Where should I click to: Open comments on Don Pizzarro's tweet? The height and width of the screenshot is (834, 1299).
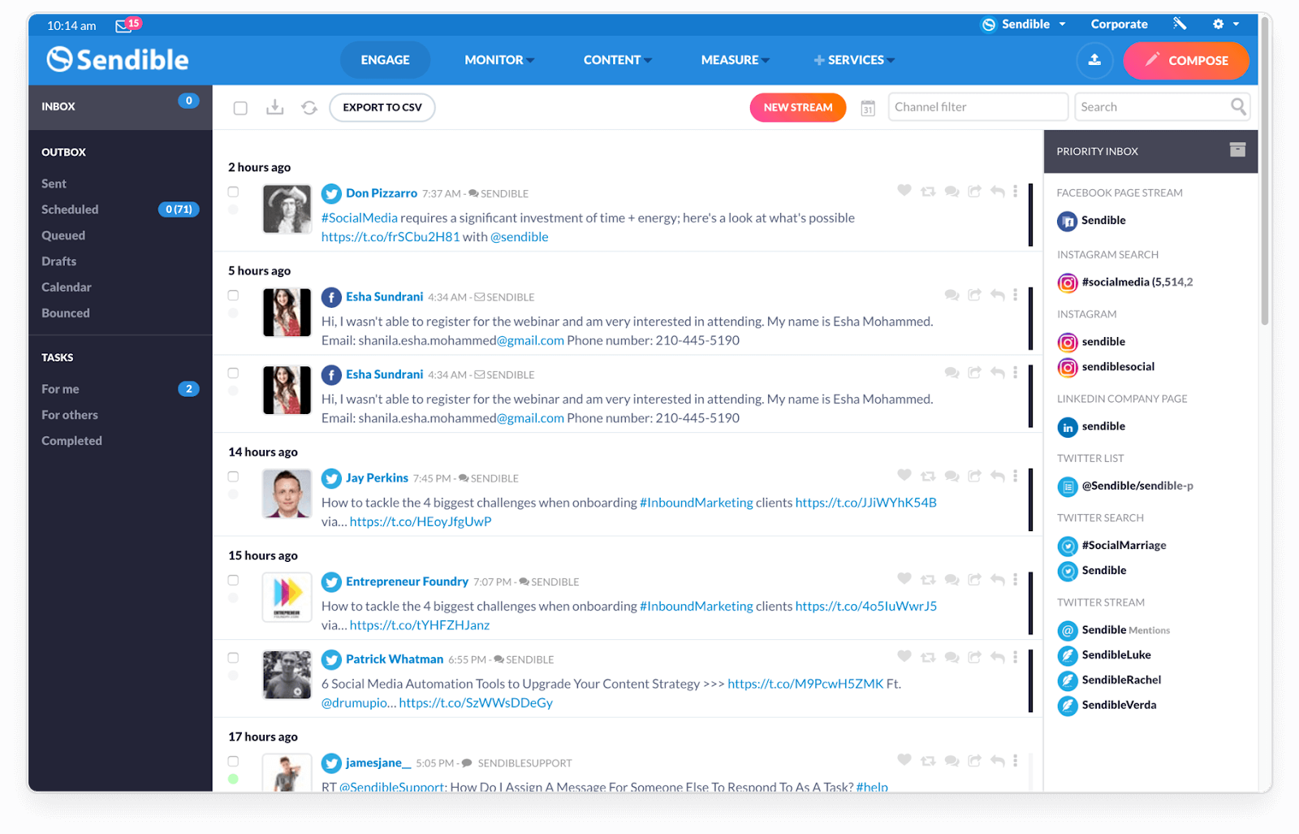click(x=952, y=192)
